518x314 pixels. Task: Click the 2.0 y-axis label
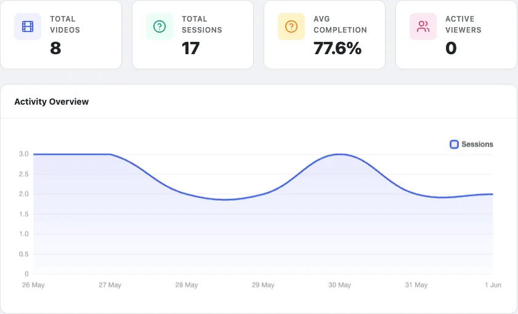[24, 194]
